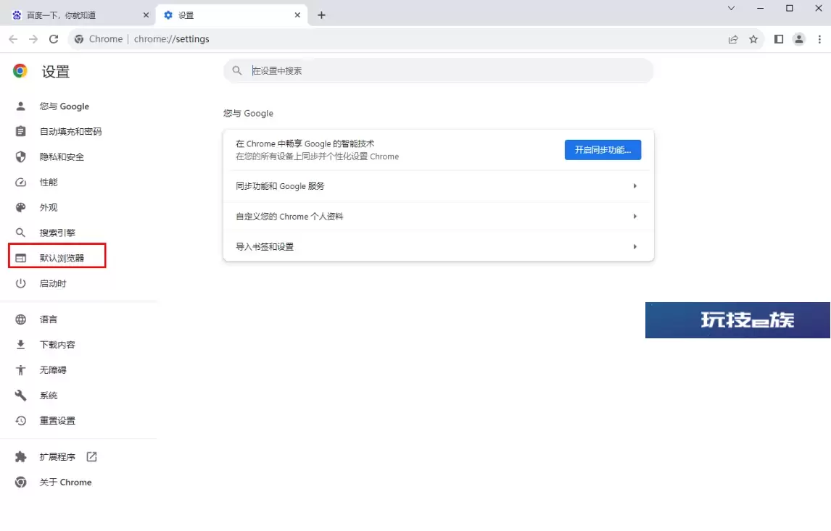Expand 自定义您的 Chrome 个人资料 row arrow

pyautogui.click(x=635, y=216)
